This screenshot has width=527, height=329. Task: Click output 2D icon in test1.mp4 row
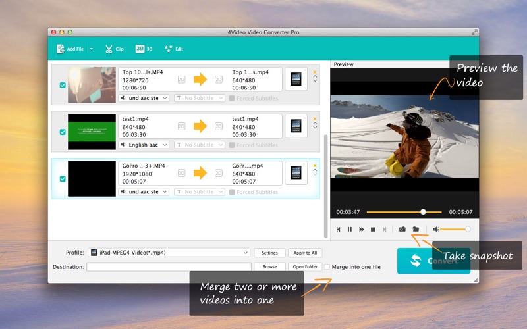[x=219, y=126]
